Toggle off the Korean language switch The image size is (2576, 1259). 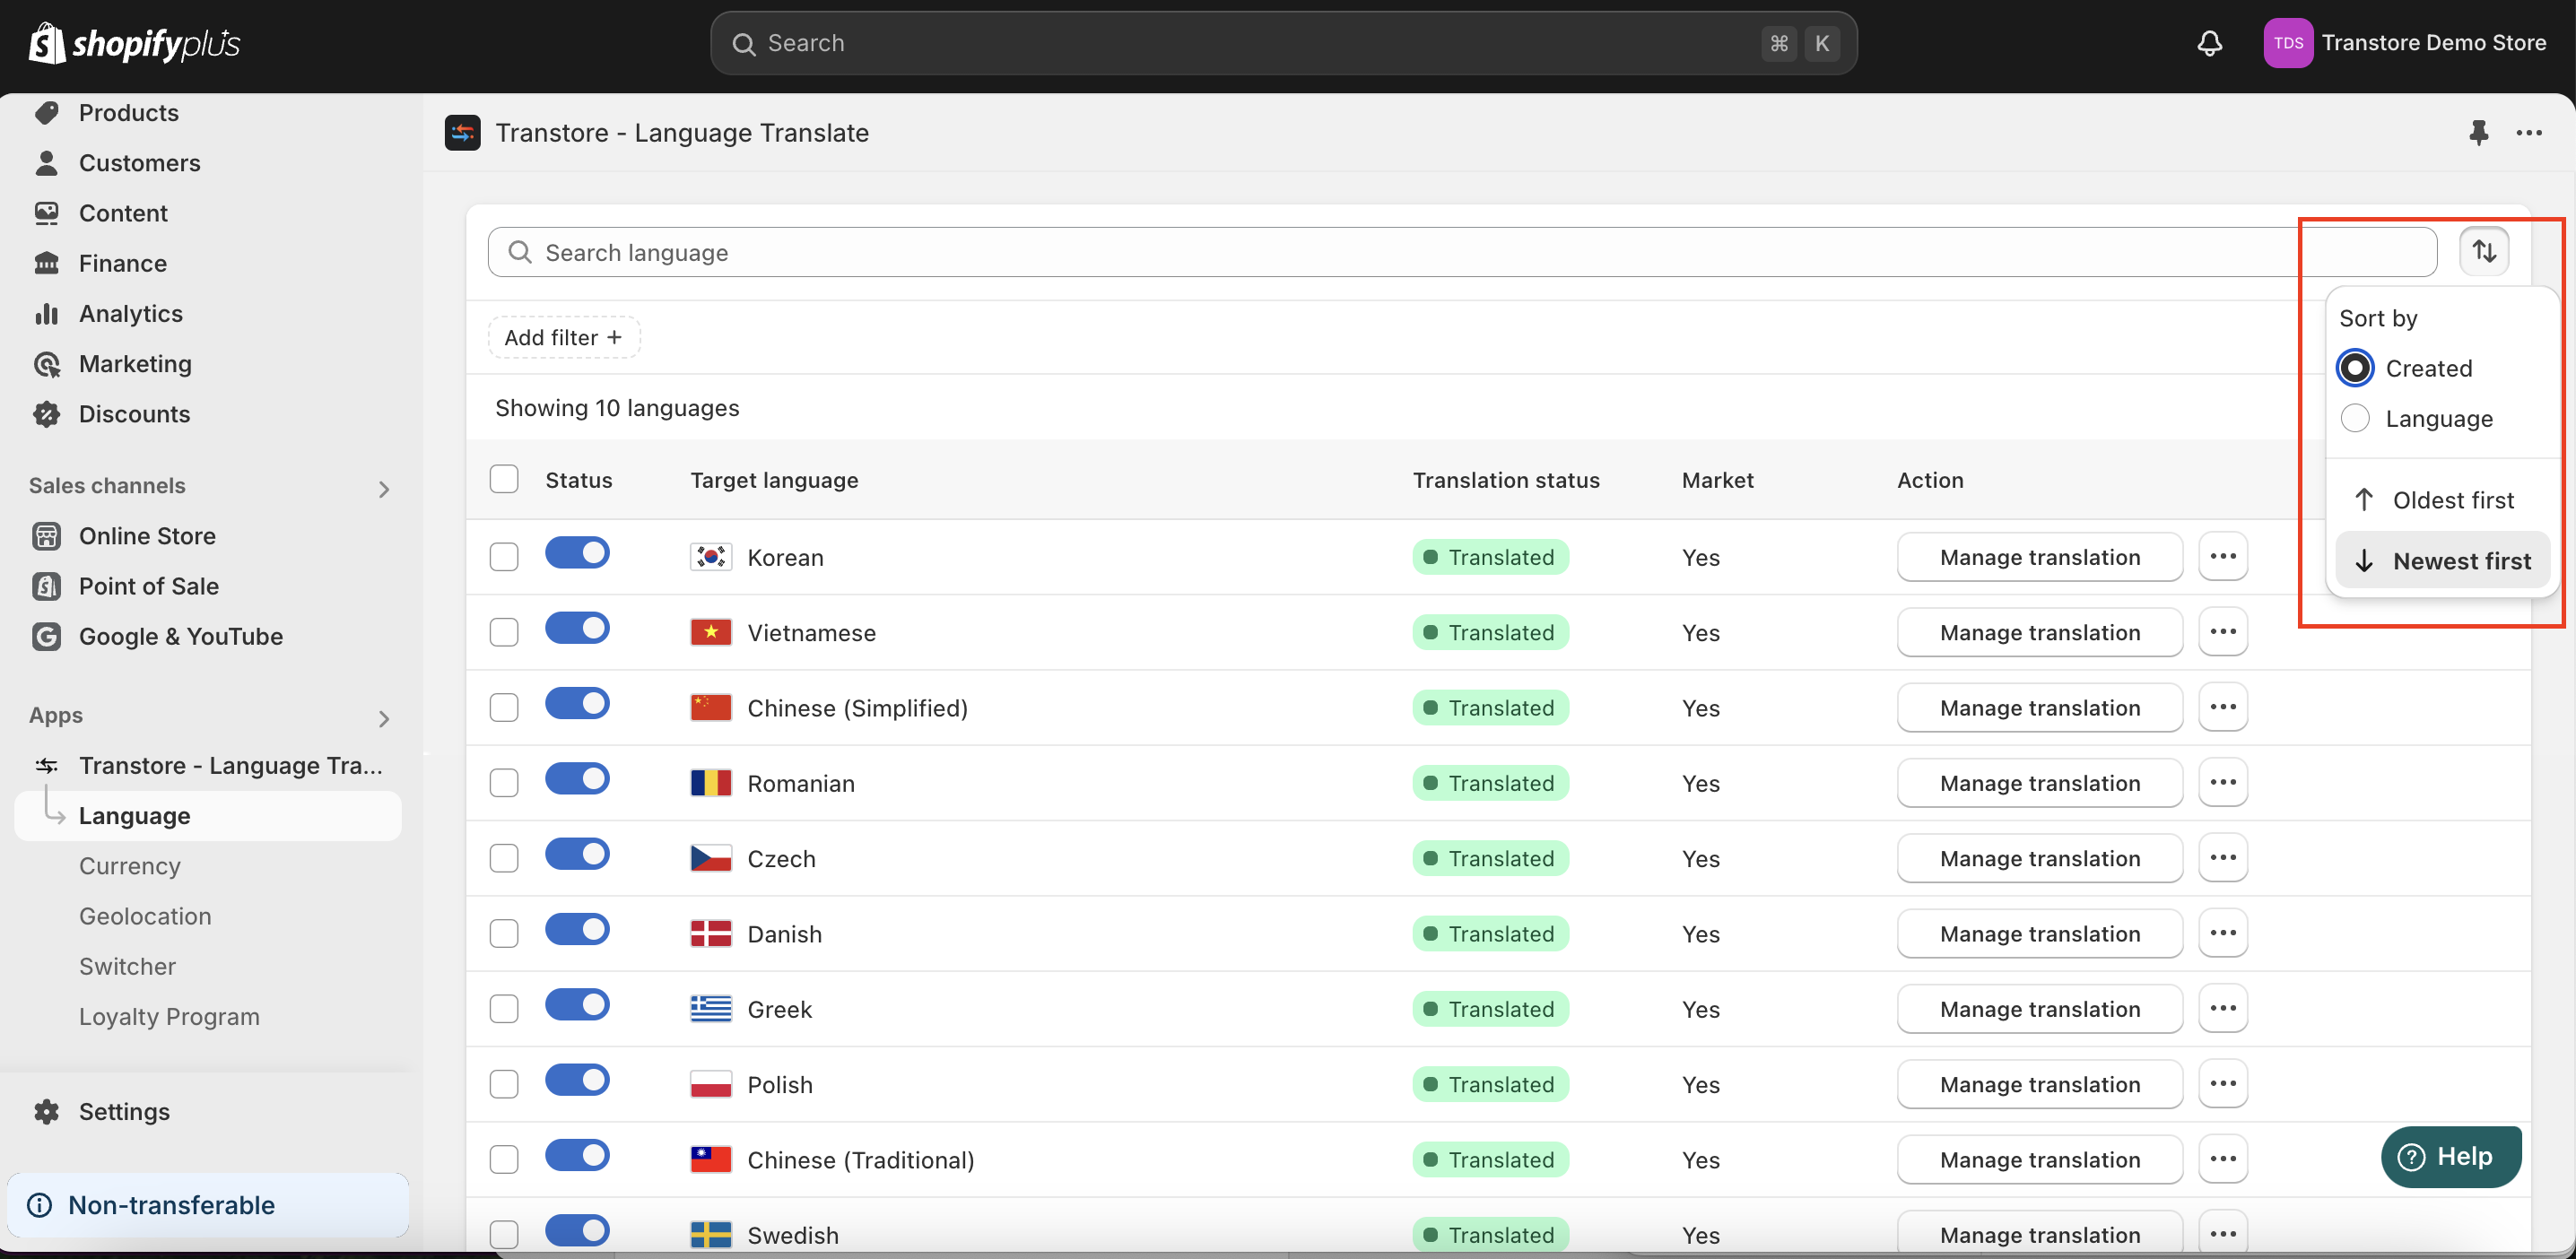point(577,552)
